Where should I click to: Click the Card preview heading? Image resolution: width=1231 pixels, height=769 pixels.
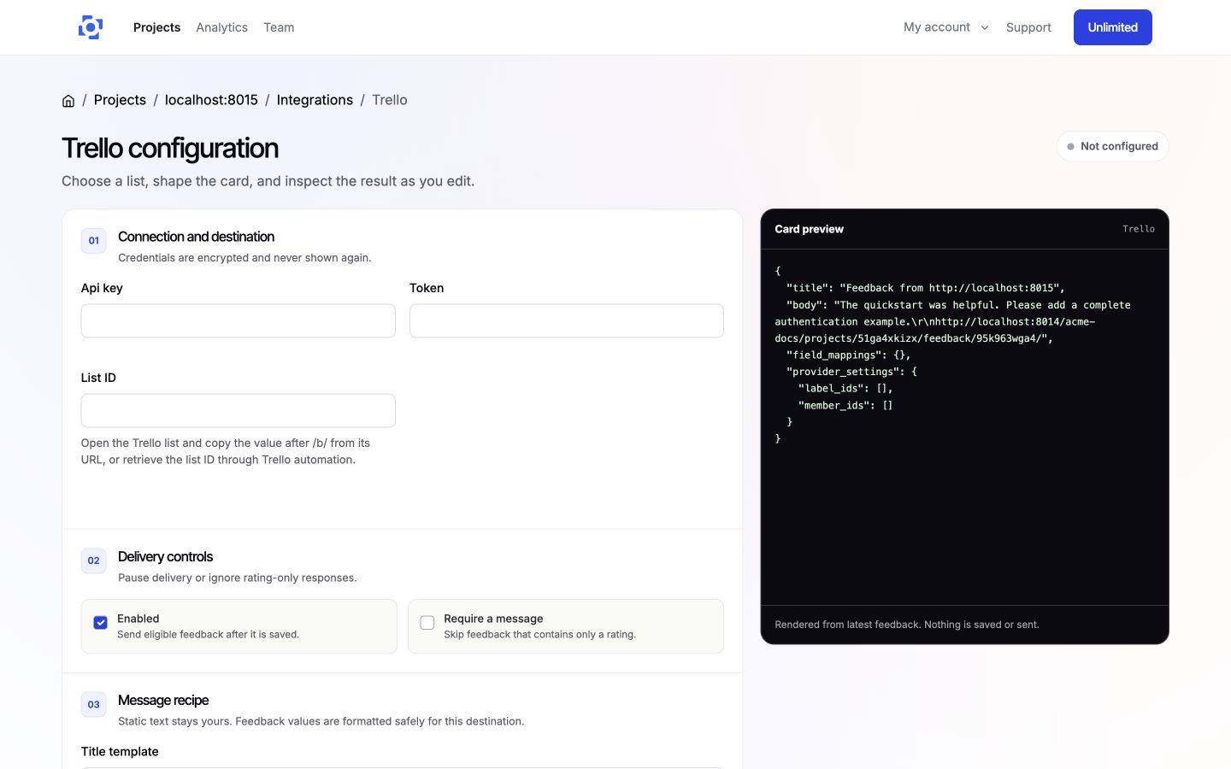coord(809,229)
